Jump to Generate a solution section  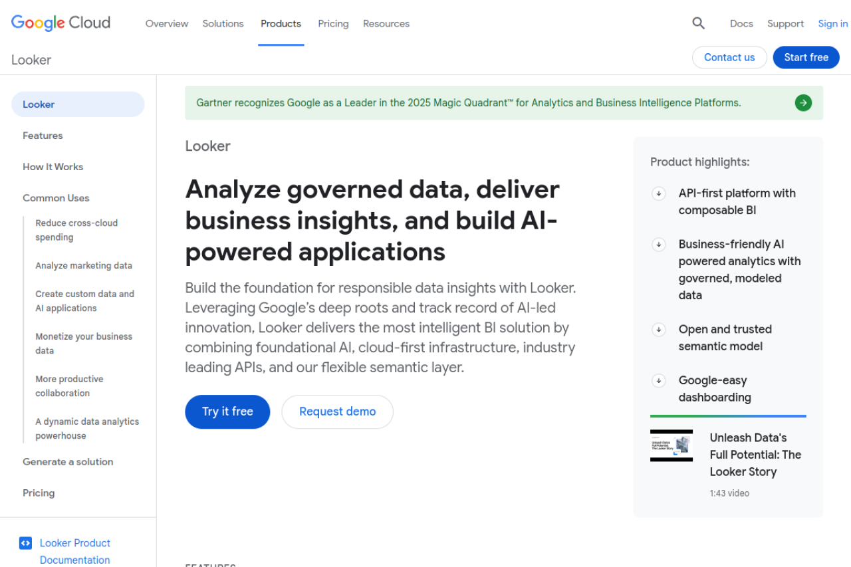point(68,462)
